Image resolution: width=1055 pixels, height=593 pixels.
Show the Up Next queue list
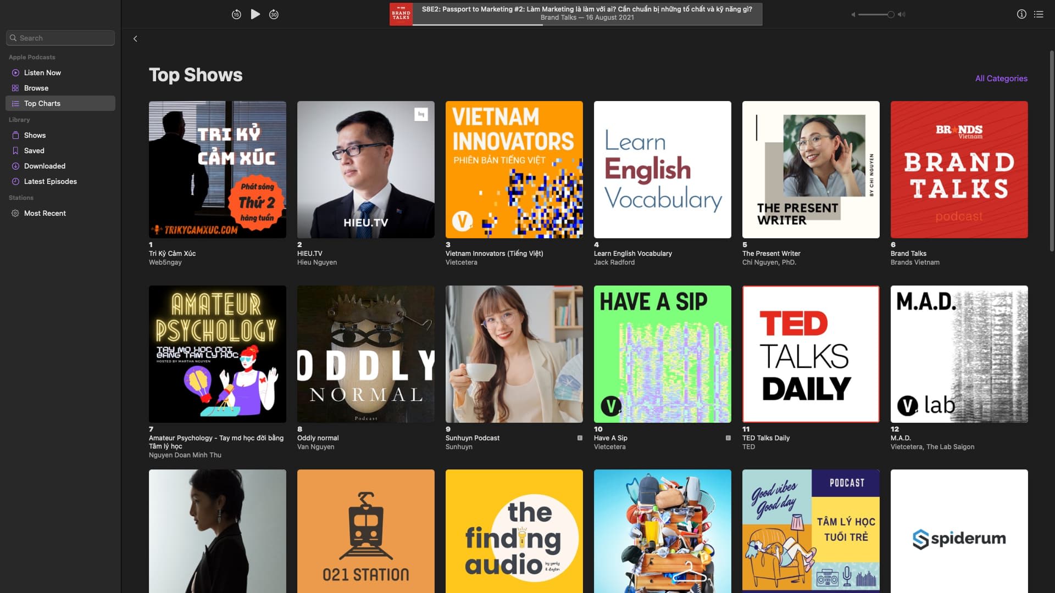1039,14
